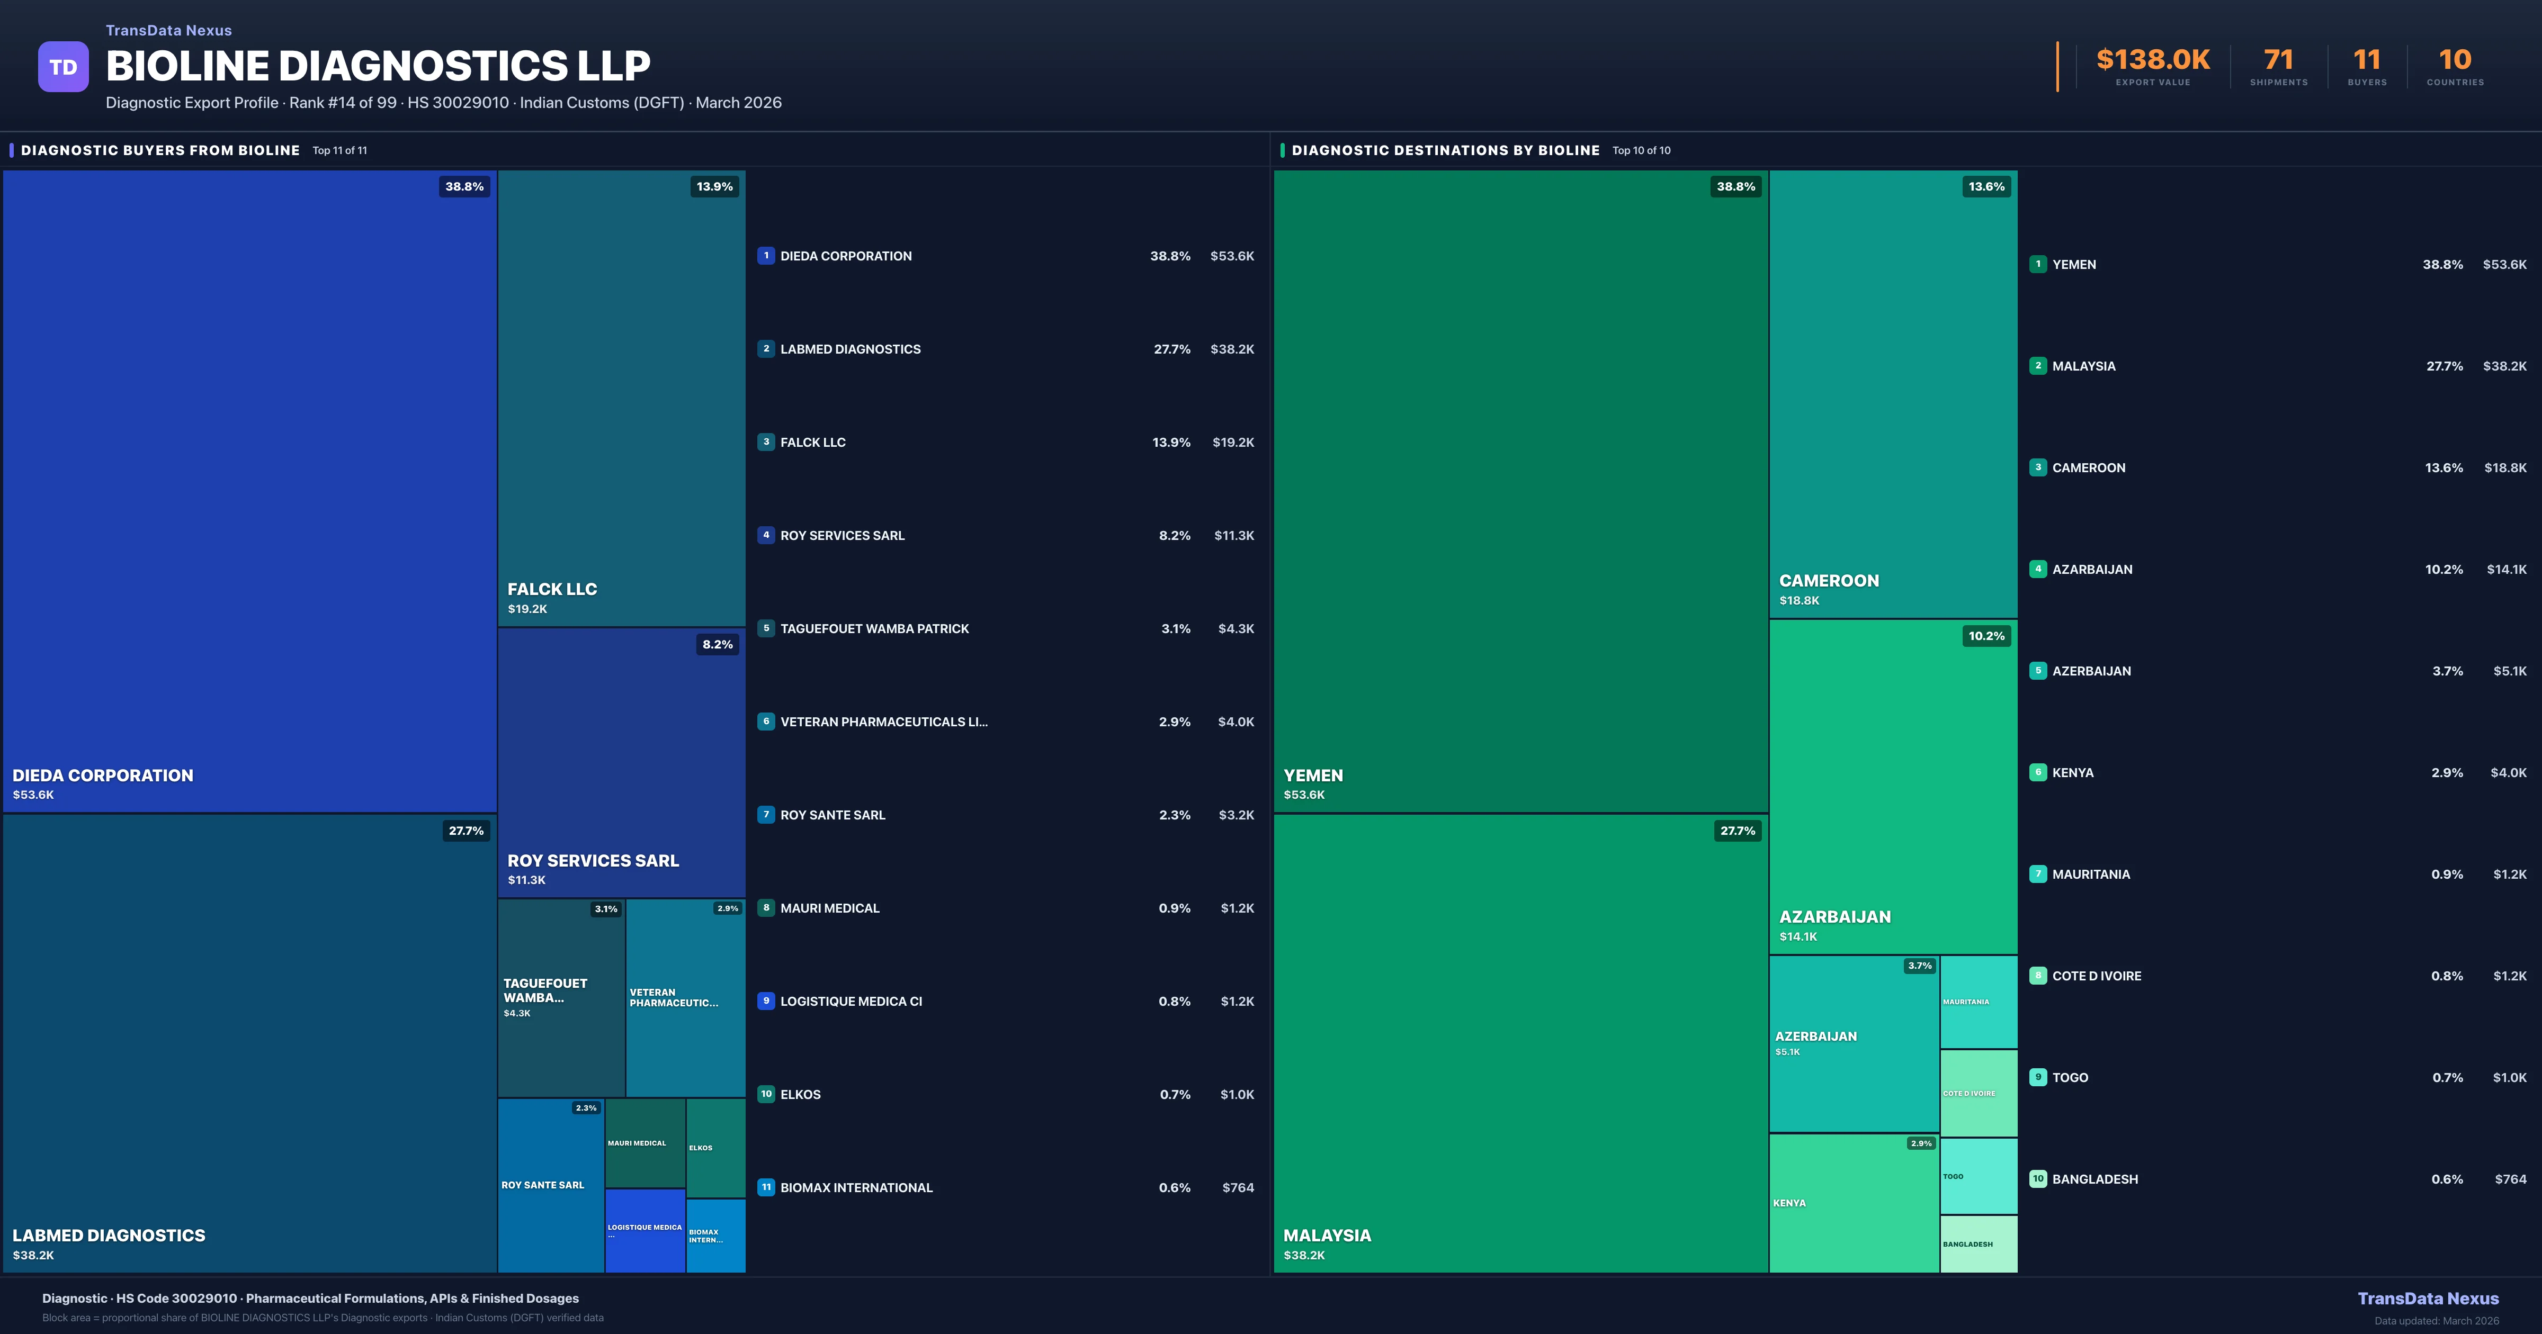Click the numbered badge beside YEMEN in destinations list
Screen dimensions: 2542x1334
click(x=2038, y=265)
